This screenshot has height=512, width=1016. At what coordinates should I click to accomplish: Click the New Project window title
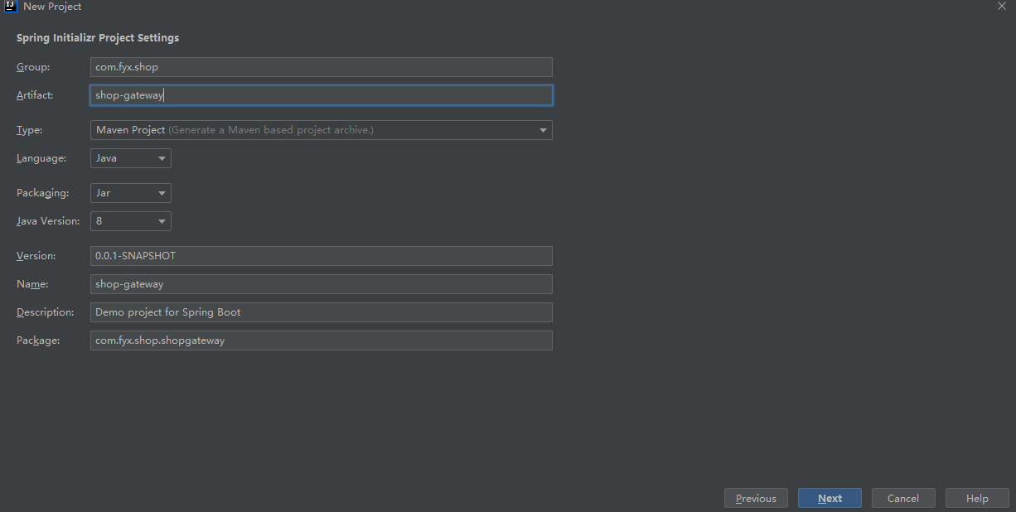click(x=52, y=7)
